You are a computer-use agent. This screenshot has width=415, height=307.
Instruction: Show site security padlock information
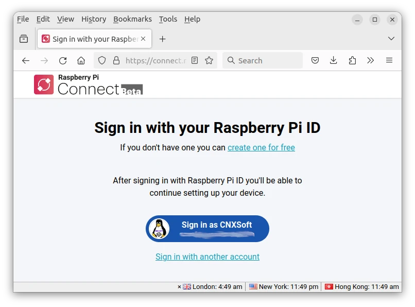[x=116, y=61]
